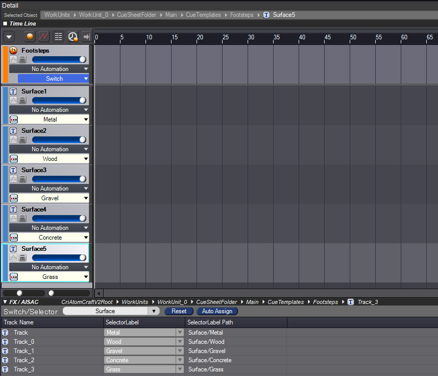The width and height of the screenshot is (438, 376).
Task: Click the orange sphere toolbar icon
Action: (30, 37)
